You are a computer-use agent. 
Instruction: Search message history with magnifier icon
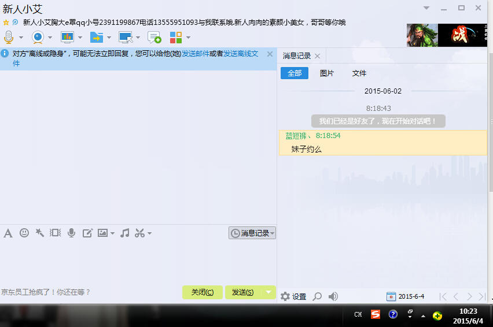pyautogui.click(x=317, y=296)
